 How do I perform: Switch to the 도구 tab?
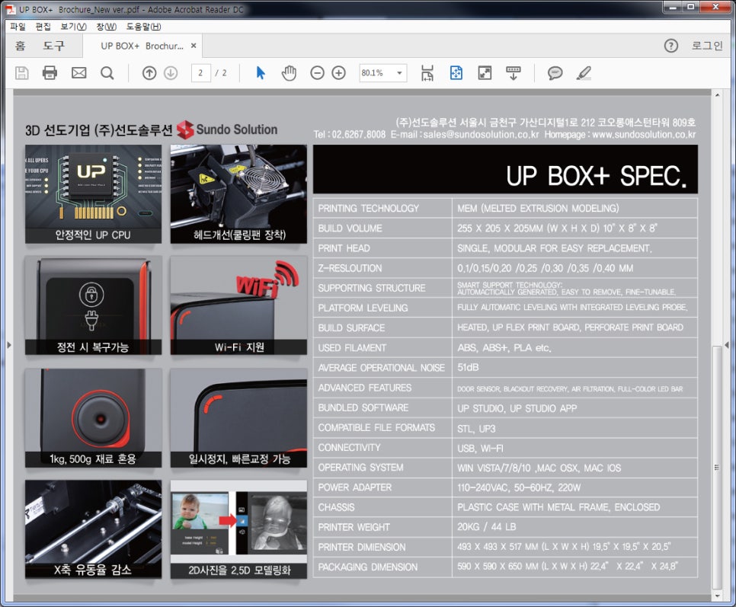[53, 46]
